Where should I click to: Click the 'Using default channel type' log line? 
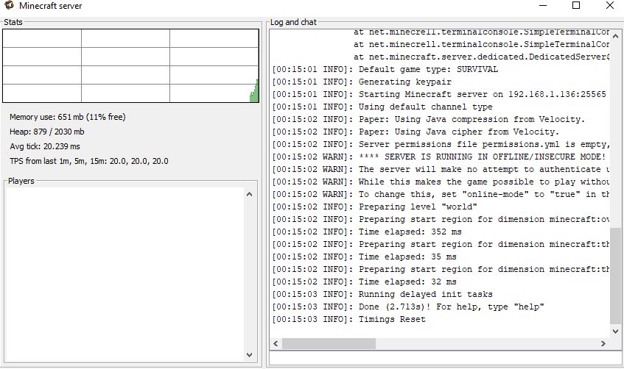(382, 107)
